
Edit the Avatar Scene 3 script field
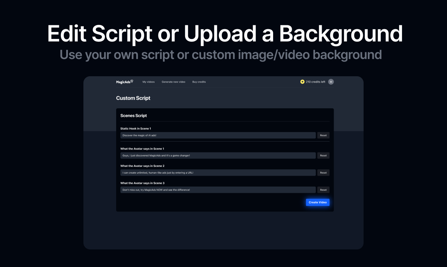[218, 190]
